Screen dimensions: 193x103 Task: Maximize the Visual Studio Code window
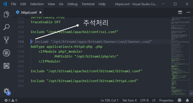pos(175,4)
